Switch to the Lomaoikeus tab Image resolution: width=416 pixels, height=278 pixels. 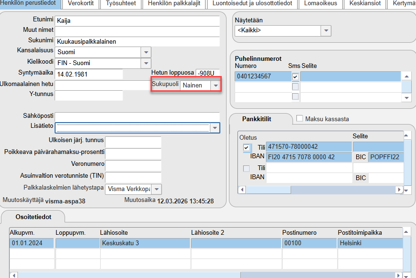click(x=321, y=4)
